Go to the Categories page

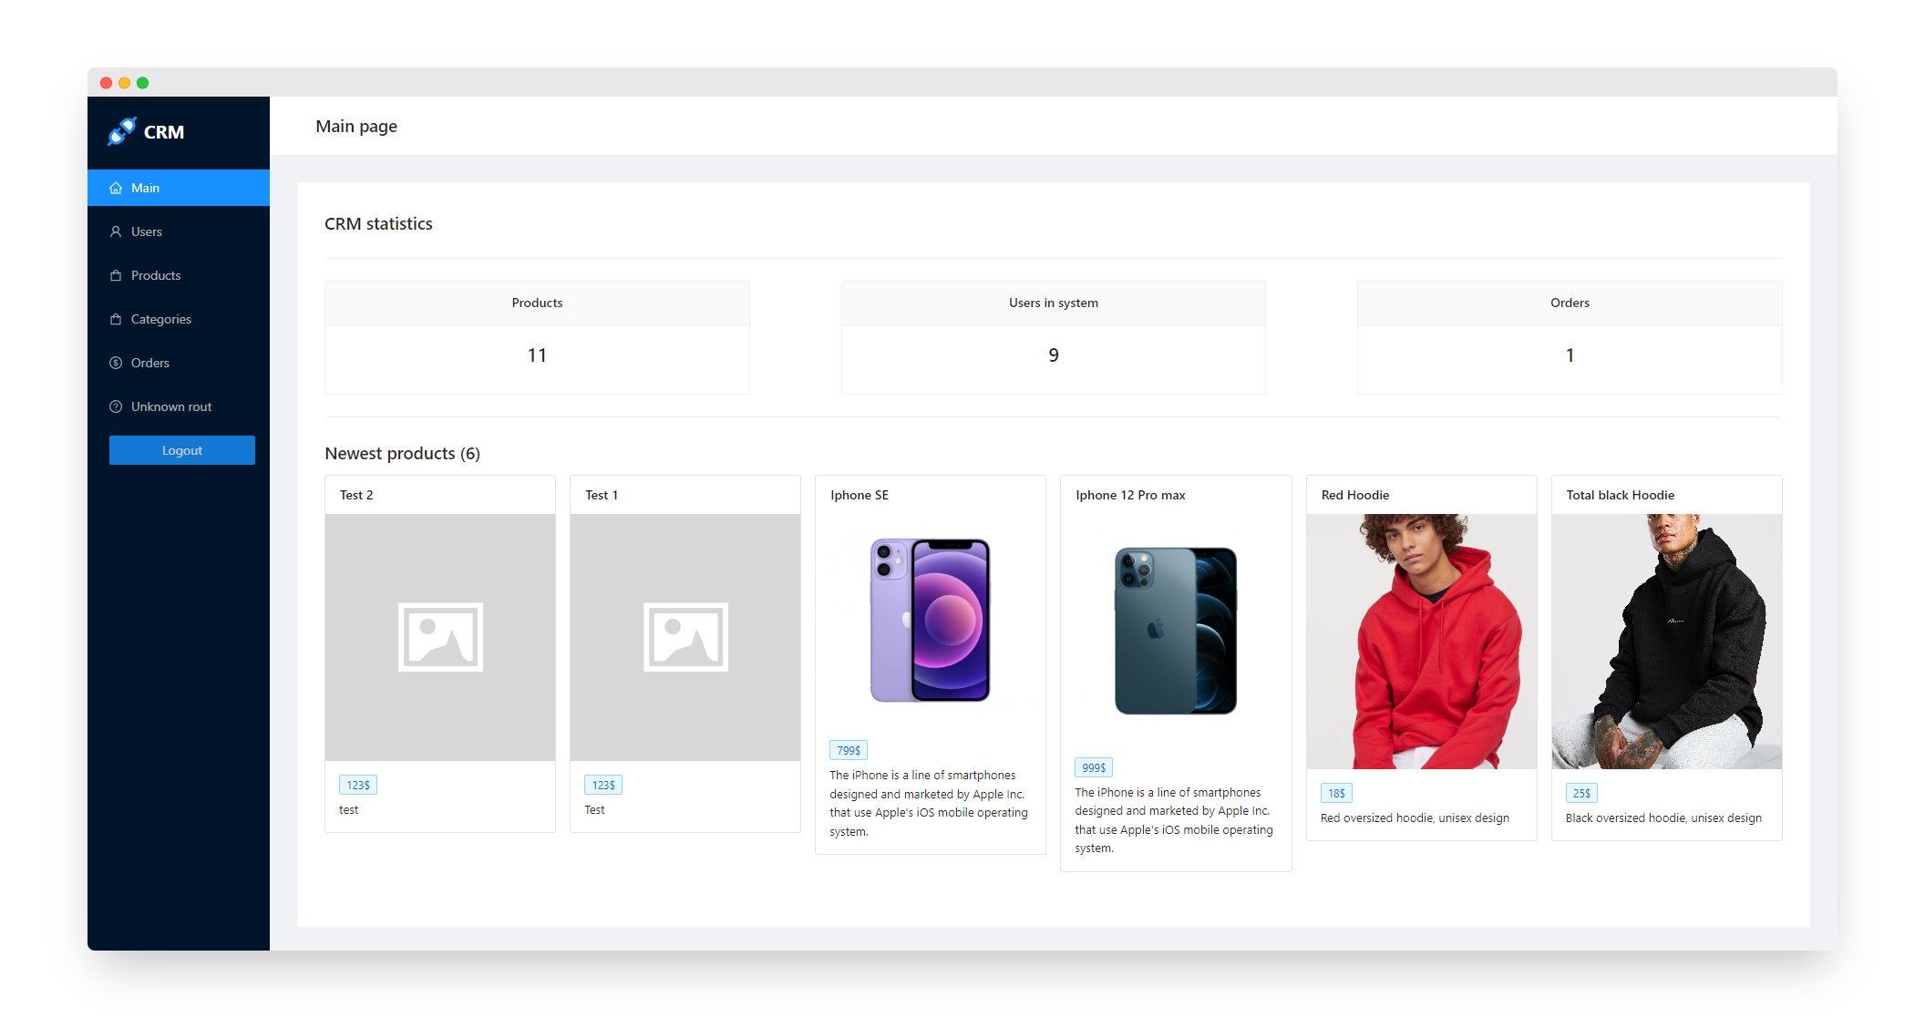click(x=161, y=319)
